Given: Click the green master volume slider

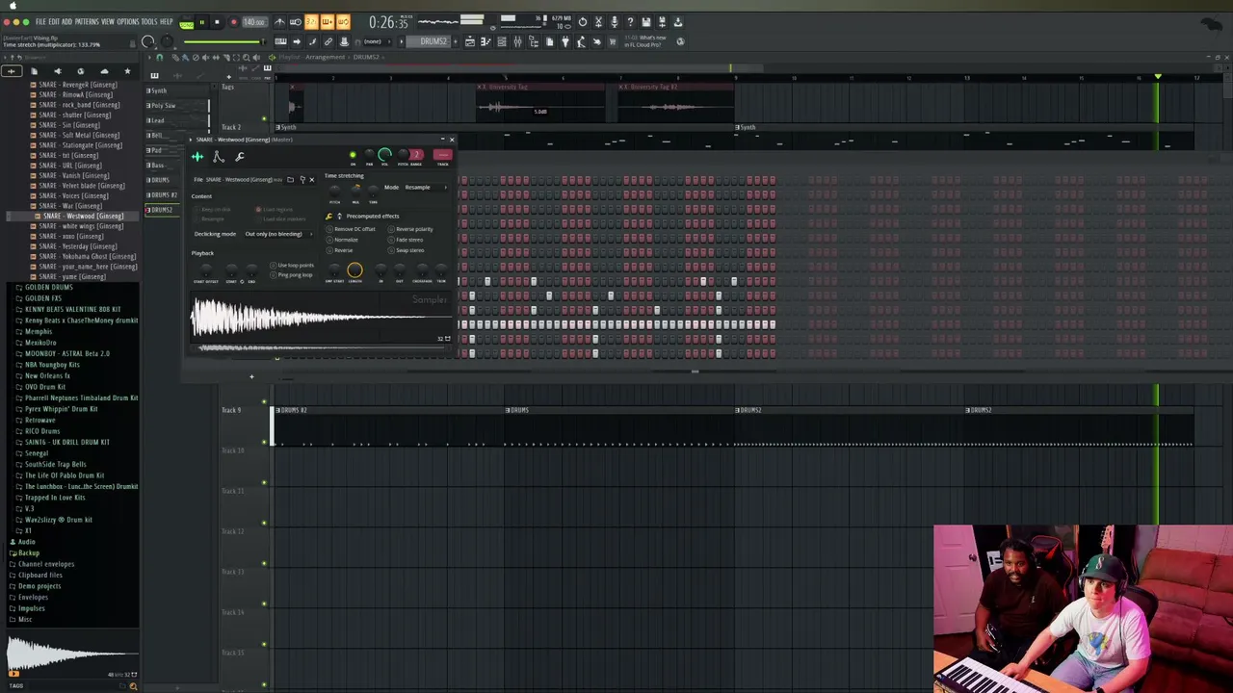Looking at the screenshot, I should point(223,41).
